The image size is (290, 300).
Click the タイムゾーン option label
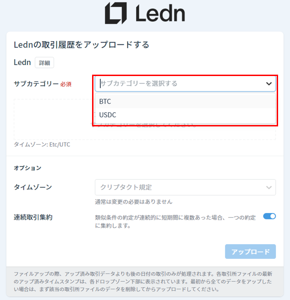click(33, 187)
